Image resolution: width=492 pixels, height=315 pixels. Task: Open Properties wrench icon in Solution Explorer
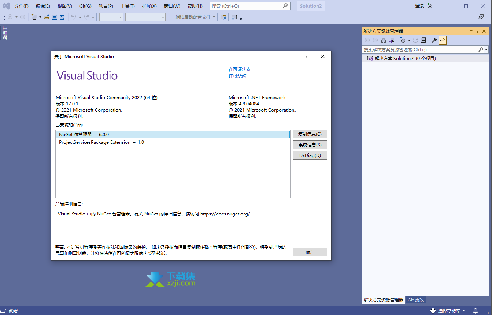pyautogui.click(x=434, y=40)
